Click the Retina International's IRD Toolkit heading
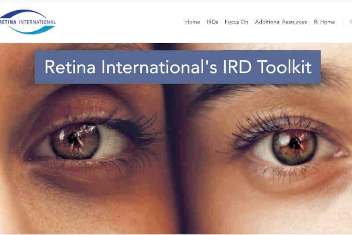This screenshot has width=352, height=235. pyautogui.click(x=178, y=67)
